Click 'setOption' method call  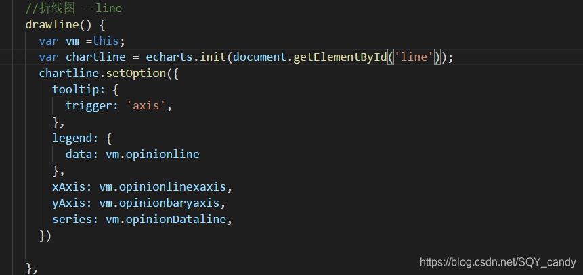(136, 73)
